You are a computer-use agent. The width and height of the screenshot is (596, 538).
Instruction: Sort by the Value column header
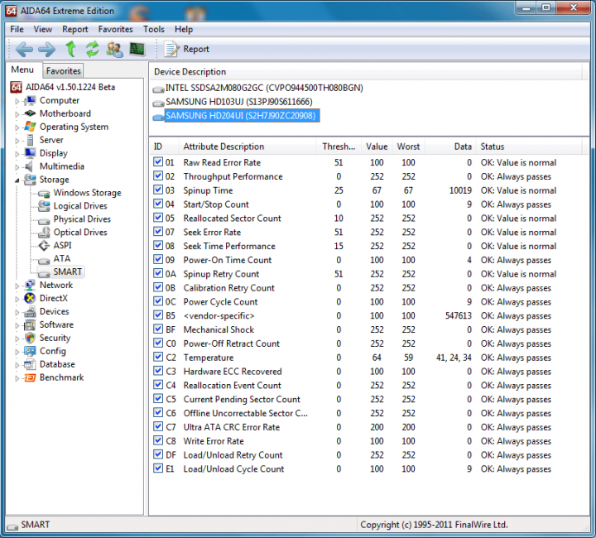pyautogui.click(x=377, y=147)
